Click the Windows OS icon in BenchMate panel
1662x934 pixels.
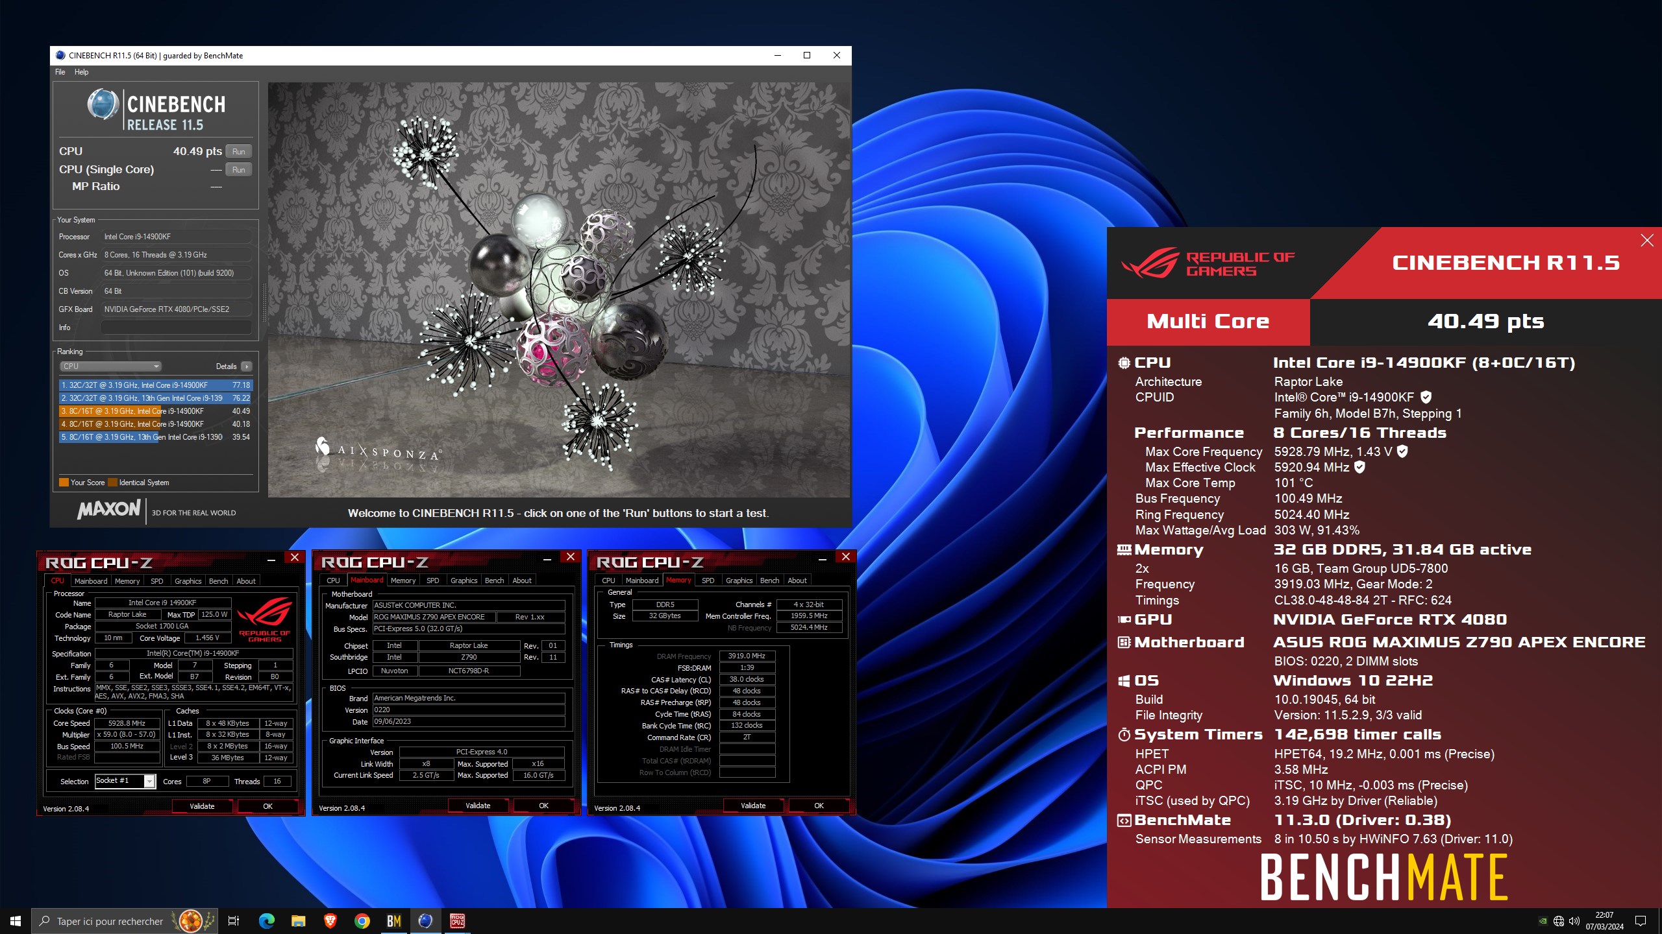tap(1124, 681)
